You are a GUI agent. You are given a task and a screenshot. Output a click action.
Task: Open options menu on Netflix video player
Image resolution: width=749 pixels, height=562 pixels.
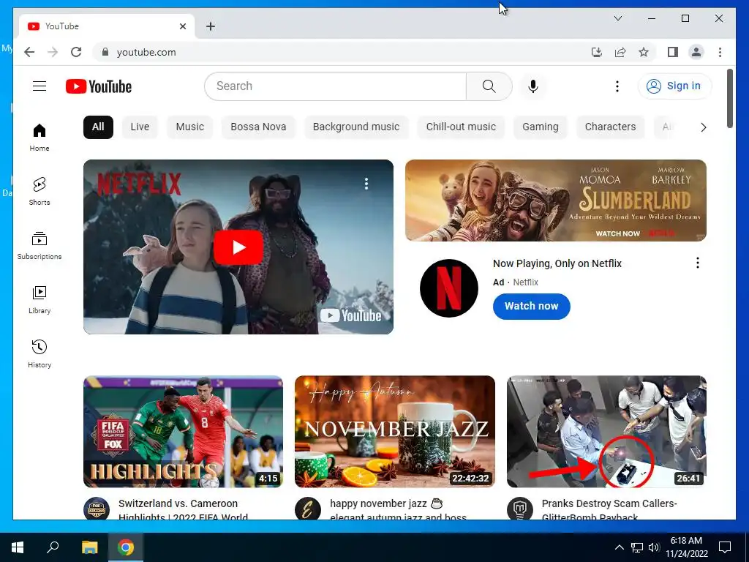point(366,184)
